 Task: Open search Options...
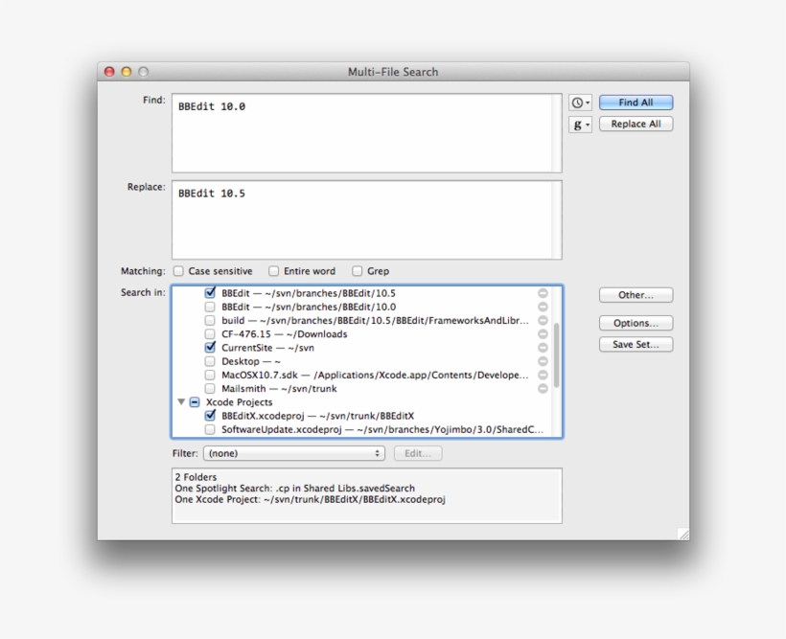636,323
